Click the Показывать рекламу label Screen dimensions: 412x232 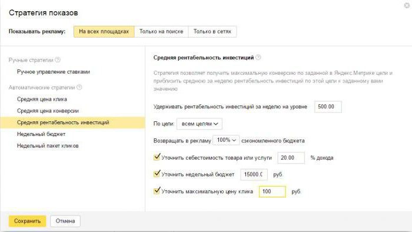37,32
